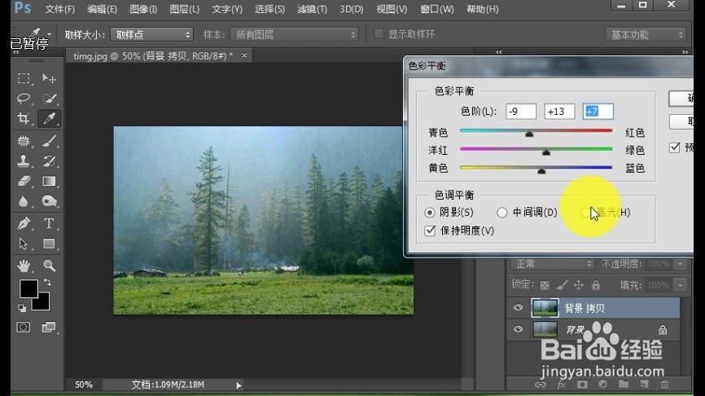
Task: Select the Move tool
Action: pos(49,78)
